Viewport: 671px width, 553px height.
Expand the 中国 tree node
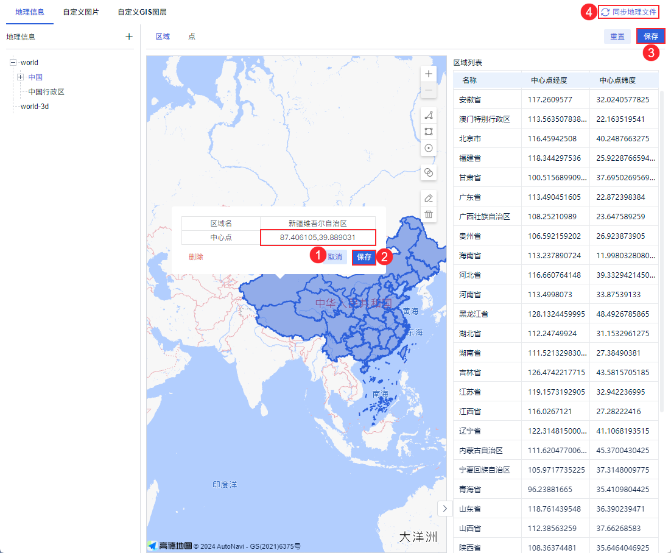[20, 77]
